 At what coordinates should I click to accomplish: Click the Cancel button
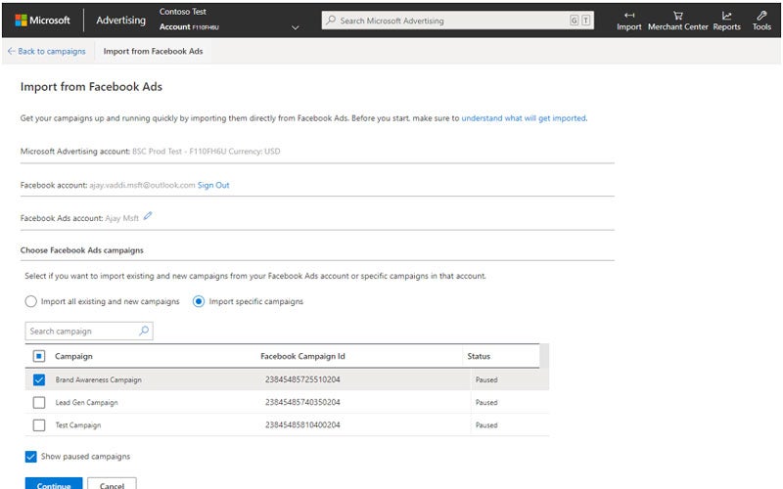[x=112, y=483]
